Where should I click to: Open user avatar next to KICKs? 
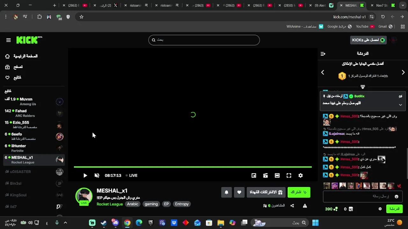tap(394, 40)
